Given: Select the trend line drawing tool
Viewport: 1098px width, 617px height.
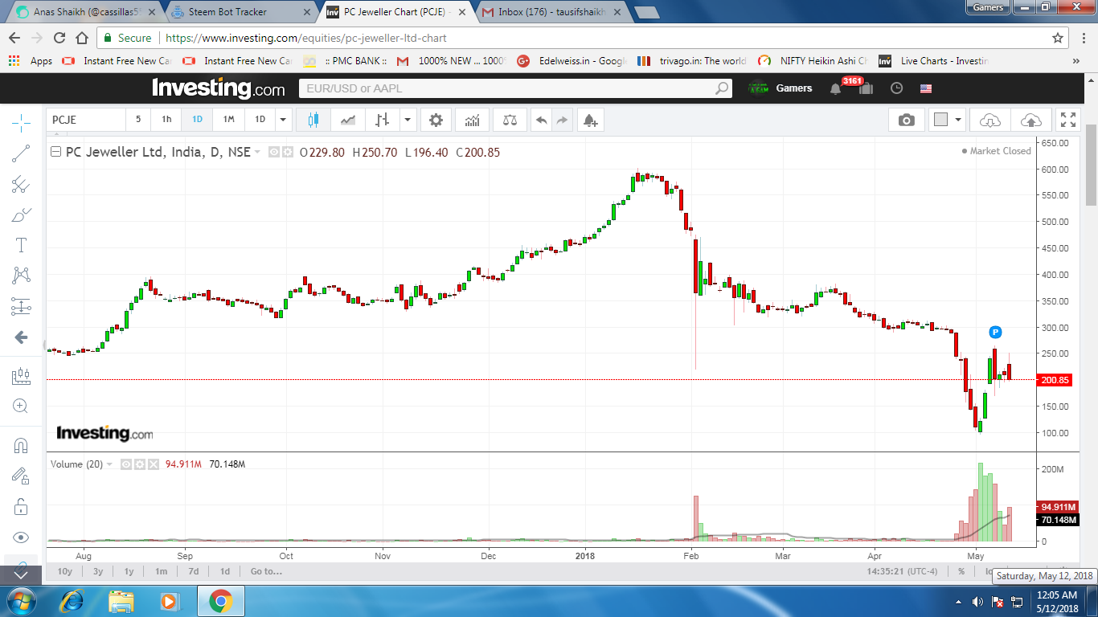Looking at the screenshot, I should click(21, 153).
